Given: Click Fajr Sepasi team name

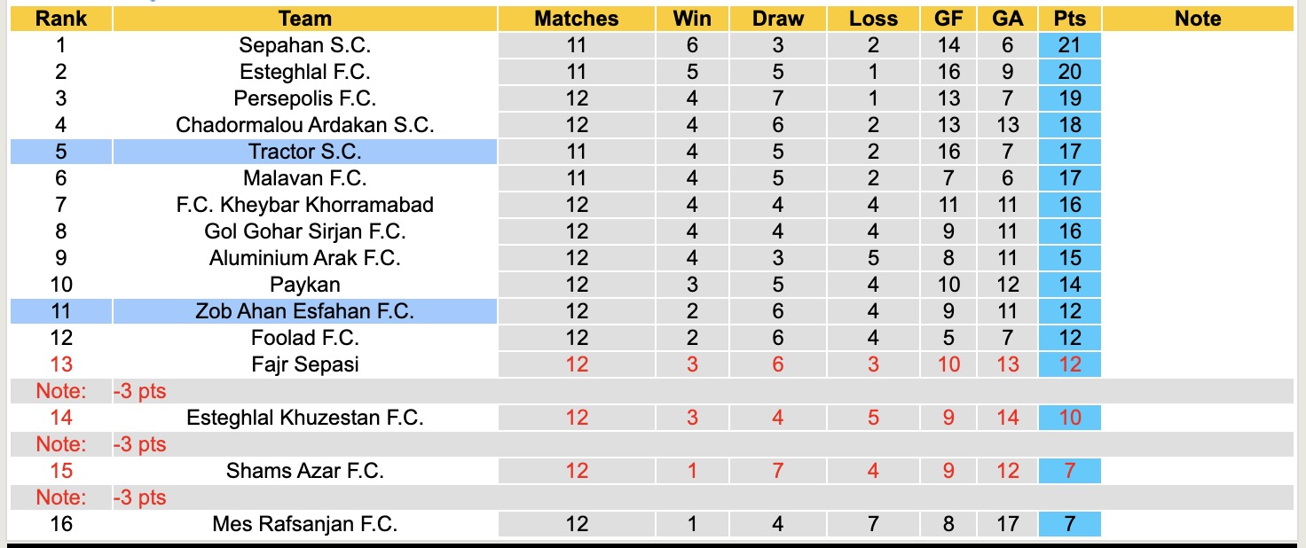Looking at the screenshot, I should pyautogui.click(x=304, y=364).
